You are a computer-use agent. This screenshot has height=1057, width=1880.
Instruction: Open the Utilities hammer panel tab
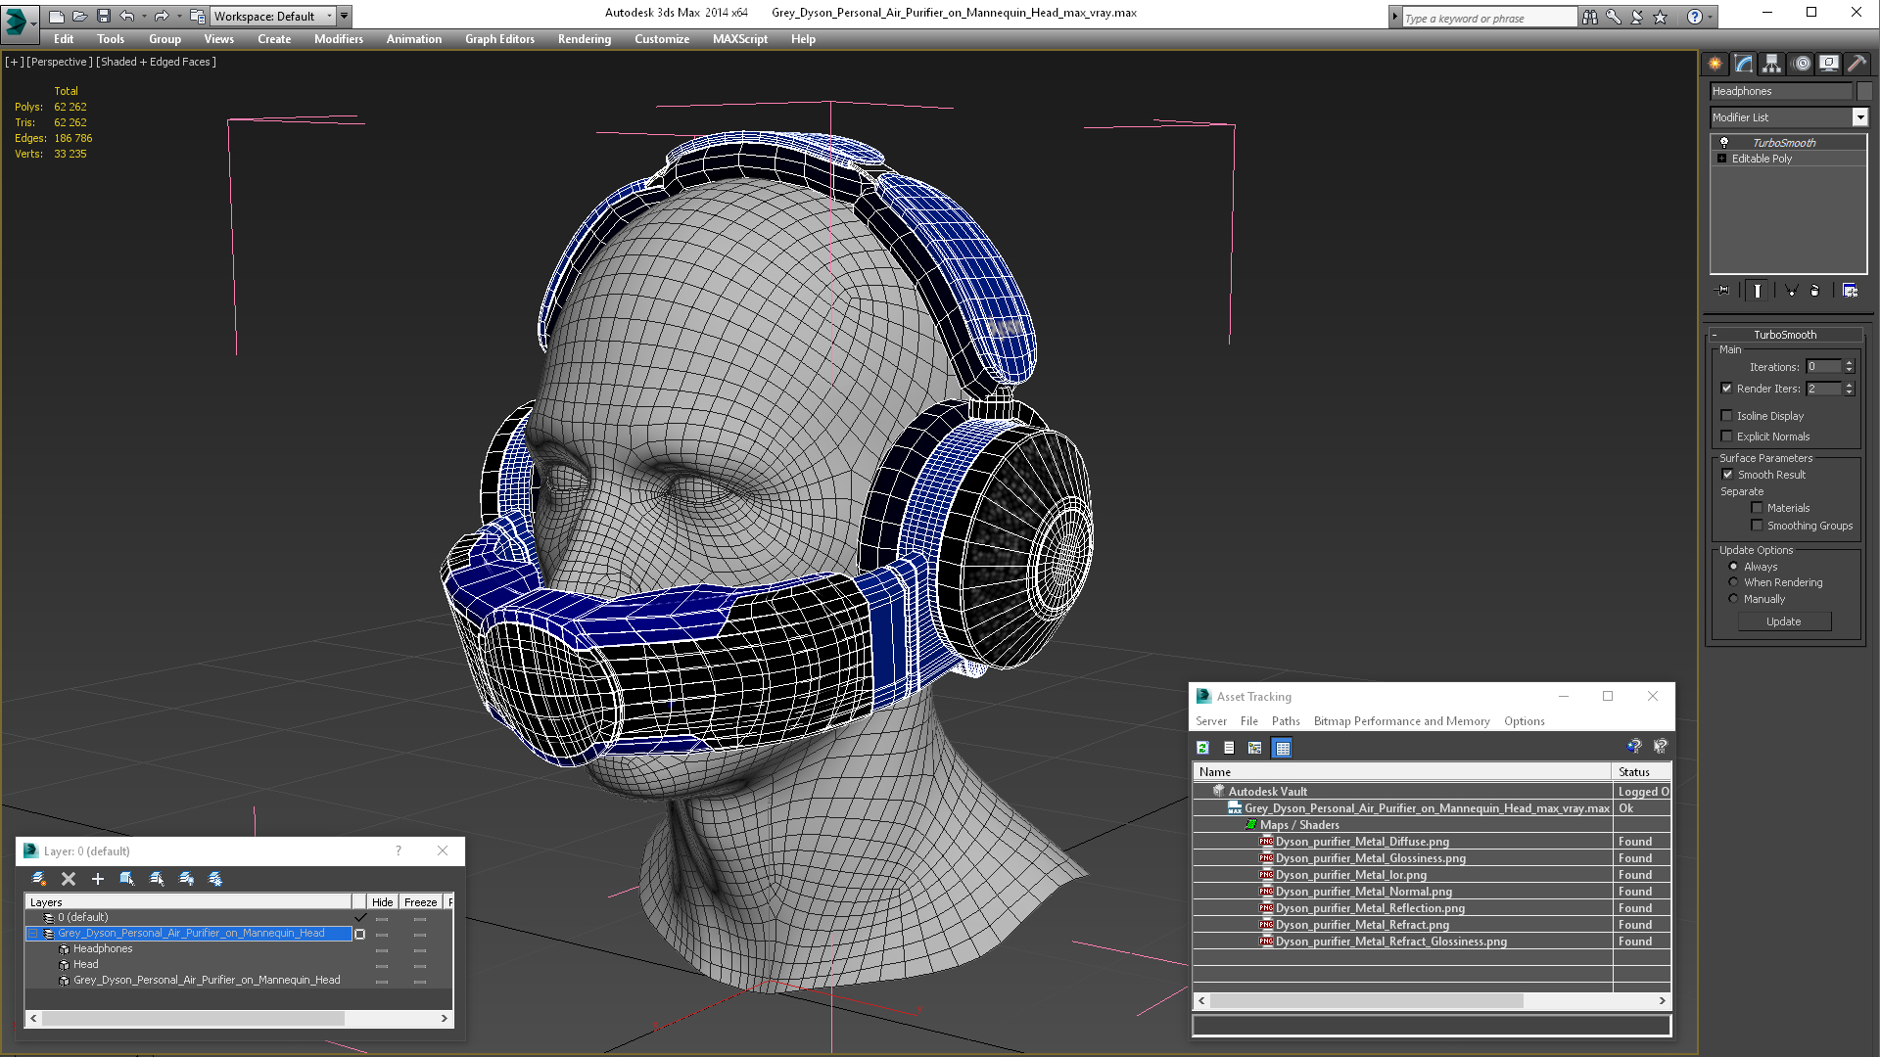[x=1856, y=64]
